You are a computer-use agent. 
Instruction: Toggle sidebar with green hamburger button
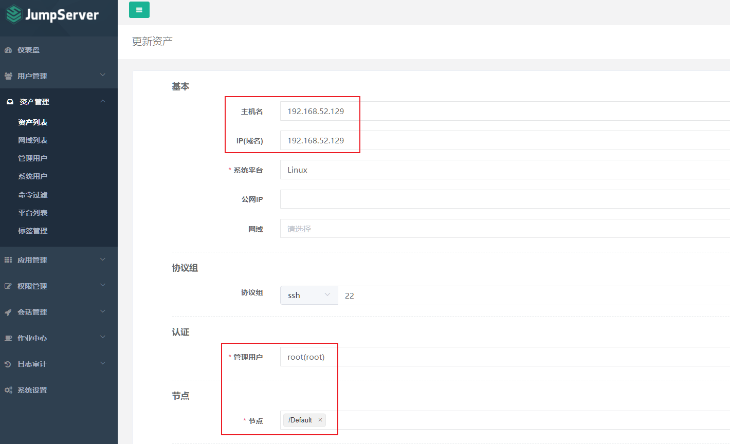pyautogui.click(x=139, y=10)
